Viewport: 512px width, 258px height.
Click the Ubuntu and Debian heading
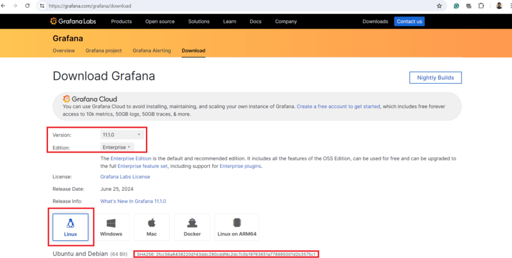pyautogui.click(x=80, y=254)
